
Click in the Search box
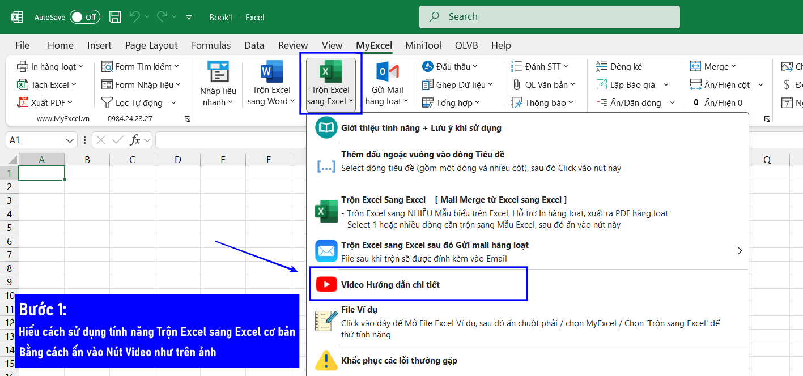coord(549,17)
